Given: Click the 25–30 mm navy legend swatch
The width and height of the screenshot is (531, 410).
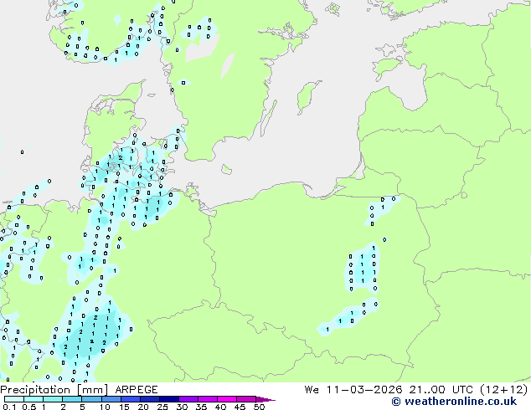Looking at the screenshot, I should (168, 399).
